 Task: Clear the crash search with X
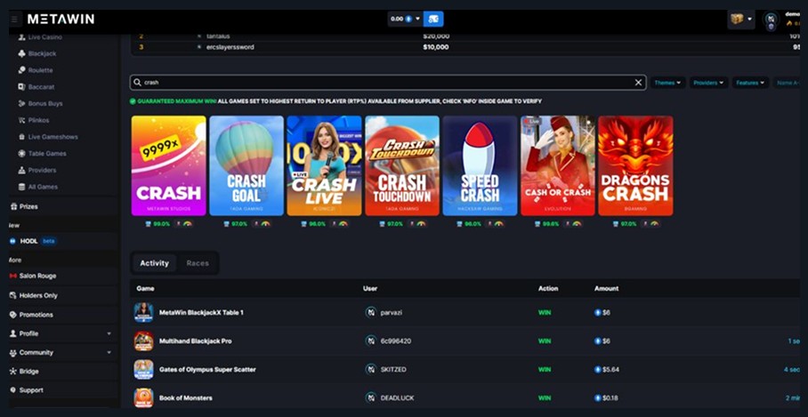click(638, 83)
